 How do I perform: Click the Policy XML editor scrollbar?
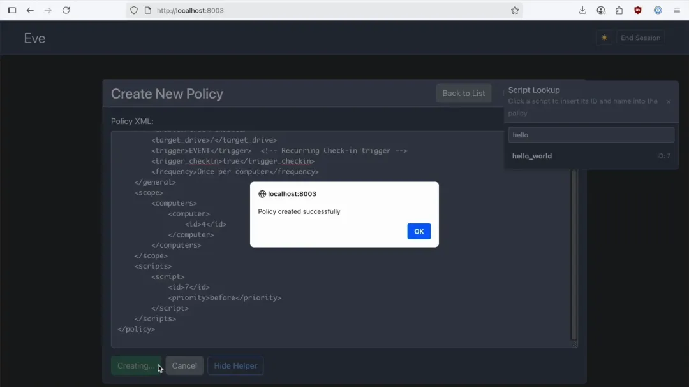coord(574,254)
